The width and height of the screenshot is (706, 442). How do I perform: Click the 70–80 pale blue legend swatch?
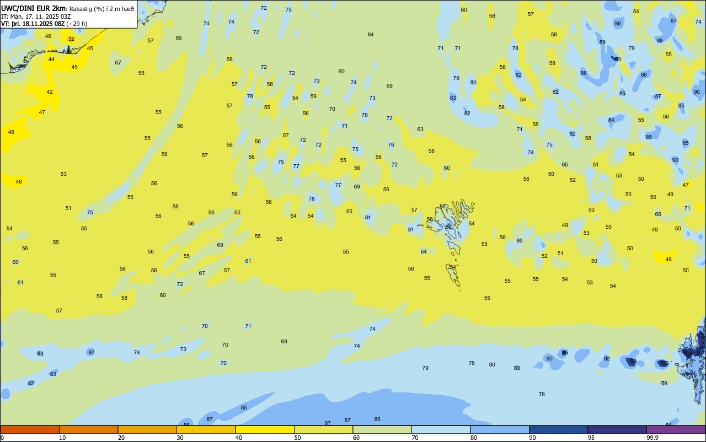pyautogui.click(x=441, y=429)
